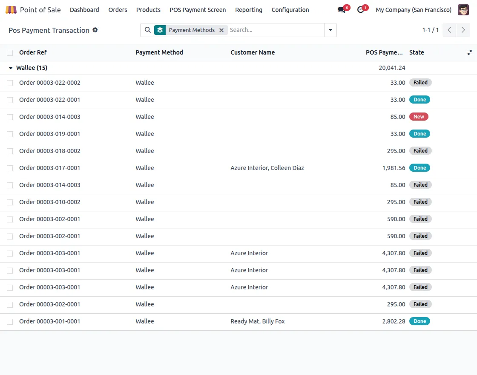Image resolution: width=477 pixels, height=375 pixels.
Task: Sort by the Payment Method column header
Action: coord(159,52)
